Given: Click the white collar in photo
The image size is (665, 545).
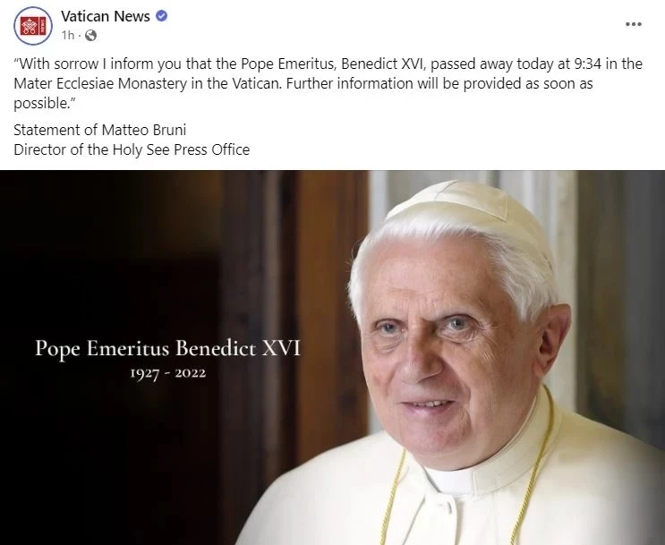Looking at the screenshot, I should pyautogui.click(x=449, y=481).
